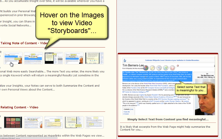Open the first Taking Note thumbnail with blue selection
Screen dimensions: 222x139
click(13, 58)
